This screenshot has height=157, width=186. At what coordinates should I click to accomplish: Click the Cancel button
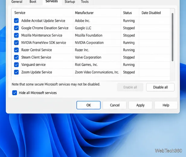115,105
